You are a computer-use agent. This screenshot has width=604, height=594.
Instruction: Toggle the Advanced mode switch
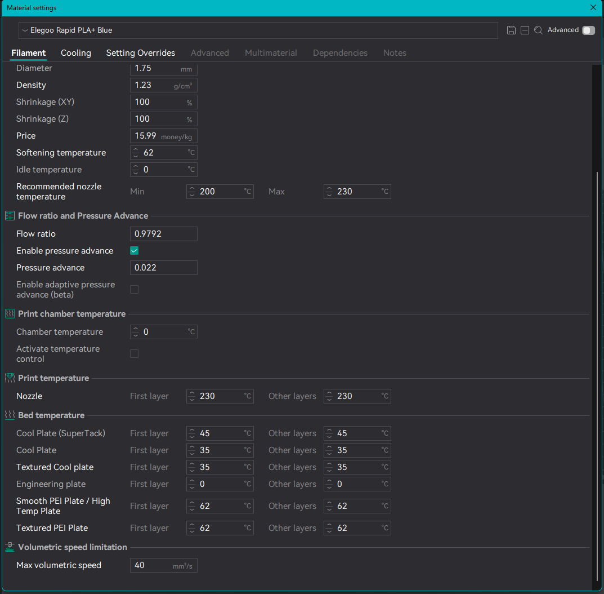(588, 30)
